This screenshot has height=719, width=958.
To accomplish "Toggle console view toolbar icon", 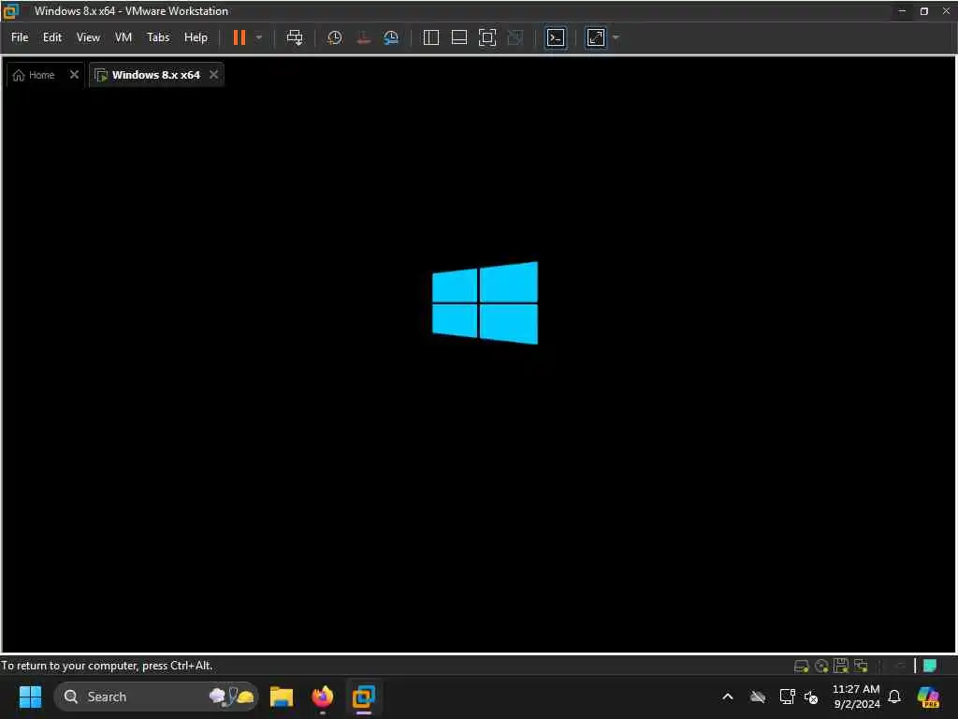I will point(556,37).
